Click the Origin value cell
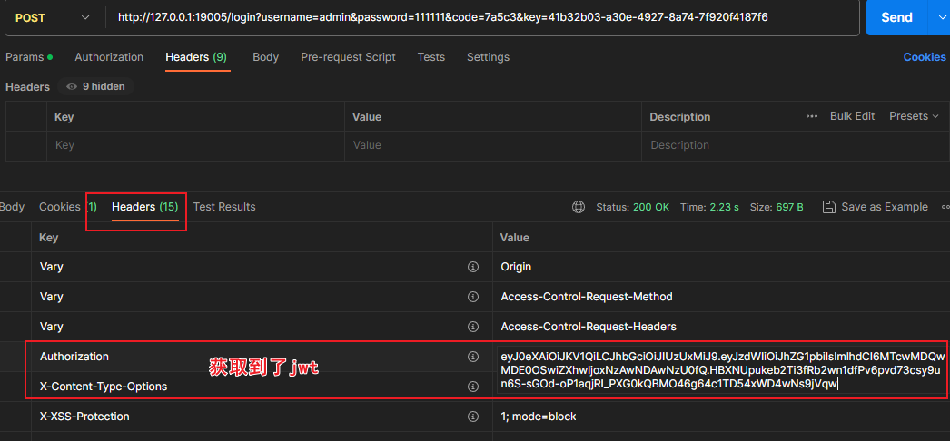The image size is (950, 441). (x=516, y=267)
